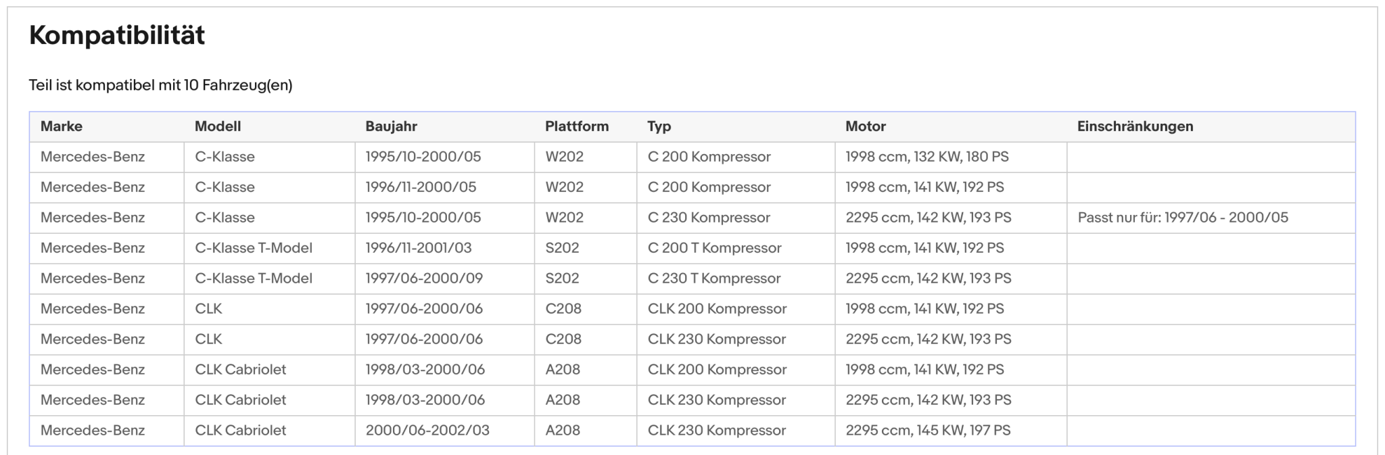Screen dimensions: 1385x455
Task: Click 'Teil ist kompatibel mit 10 Fahrzeug(en)' text
Action: (160, 85)
